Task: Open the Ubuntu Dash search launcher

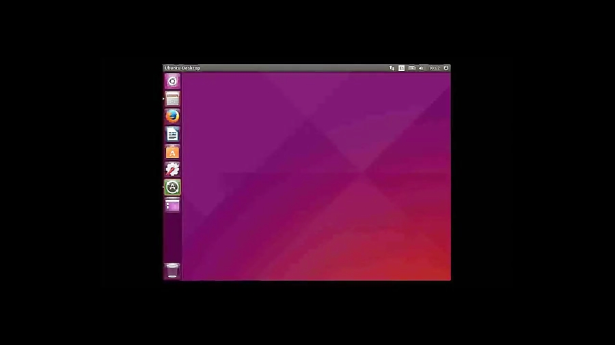Action: pos(172,81)
